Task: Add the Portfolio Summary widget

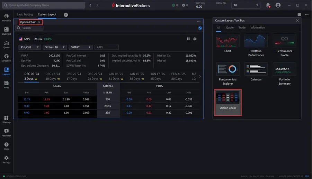Action: tap(285, 74)
